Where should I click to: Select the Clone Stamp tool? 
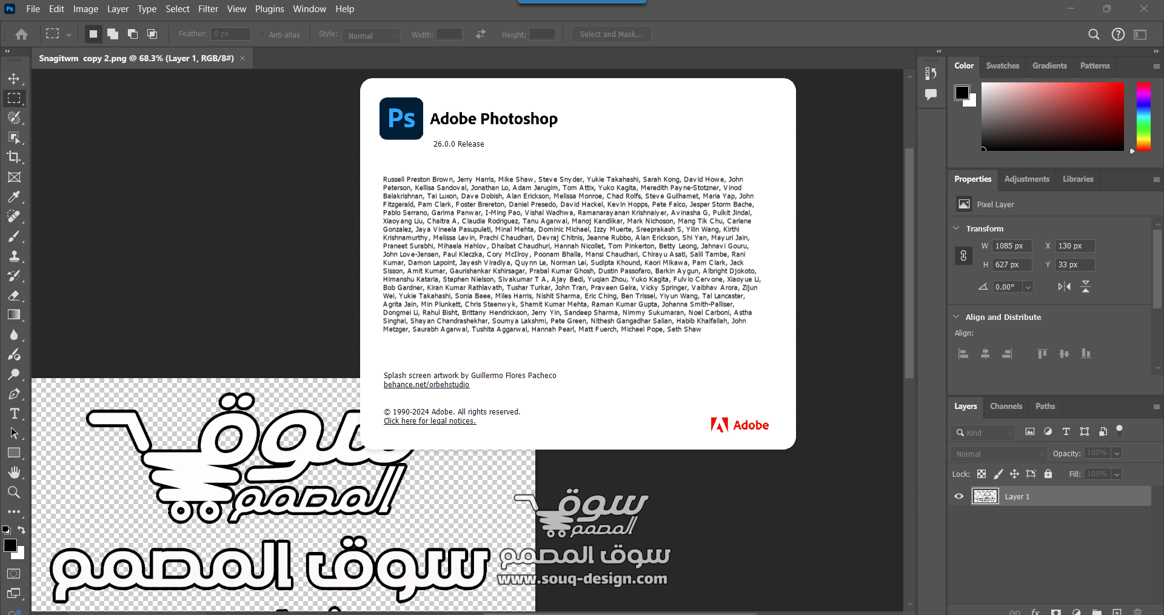14,256
